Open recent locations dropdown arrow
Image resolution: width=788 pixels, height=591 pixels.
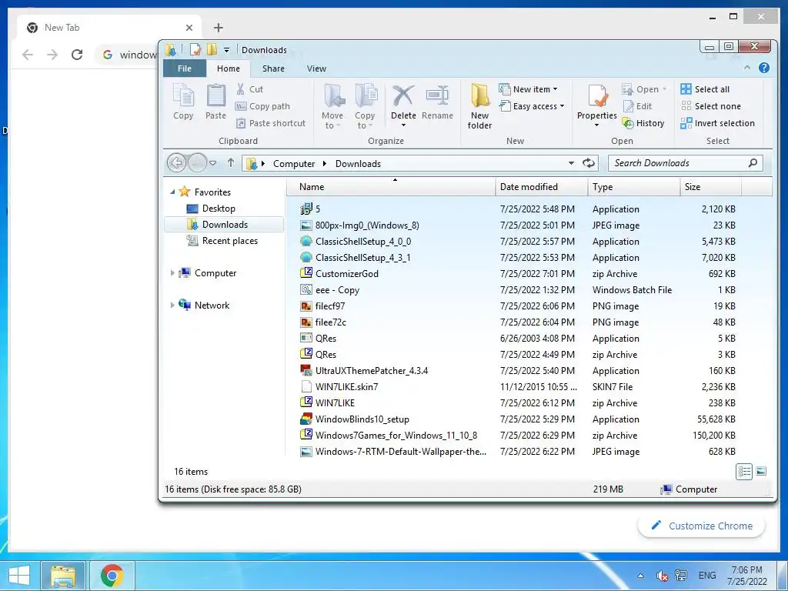[213, 163]
